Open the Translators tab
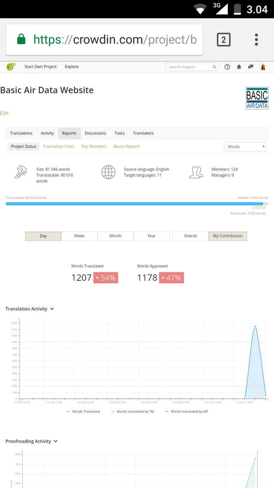The width and height of the screenshot is (274, 488). click(143, 133)
